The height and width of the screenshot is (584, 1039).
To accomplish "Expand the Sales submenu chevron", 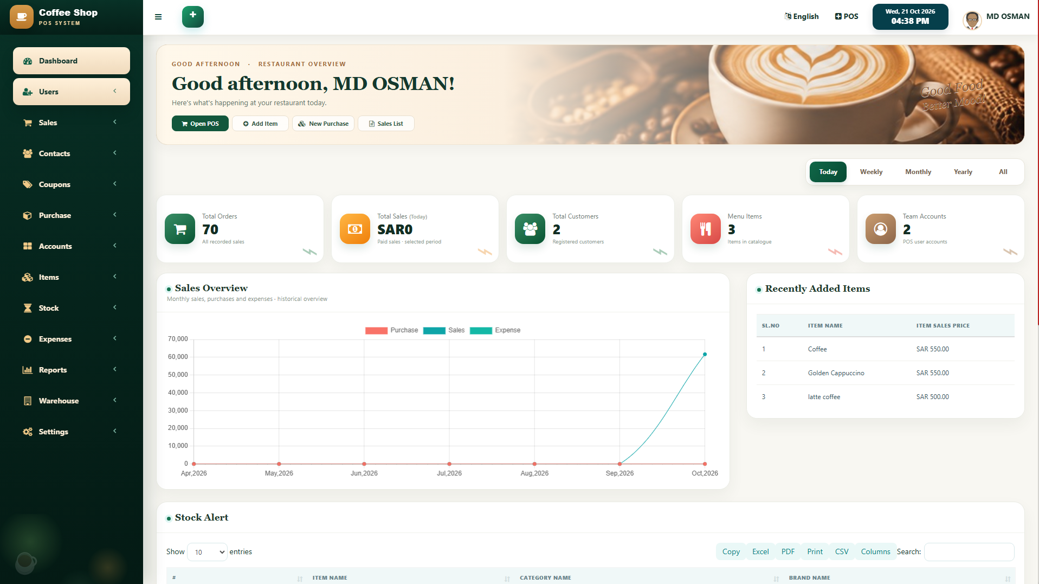I will pyautogui.click(x=115, y=122).
